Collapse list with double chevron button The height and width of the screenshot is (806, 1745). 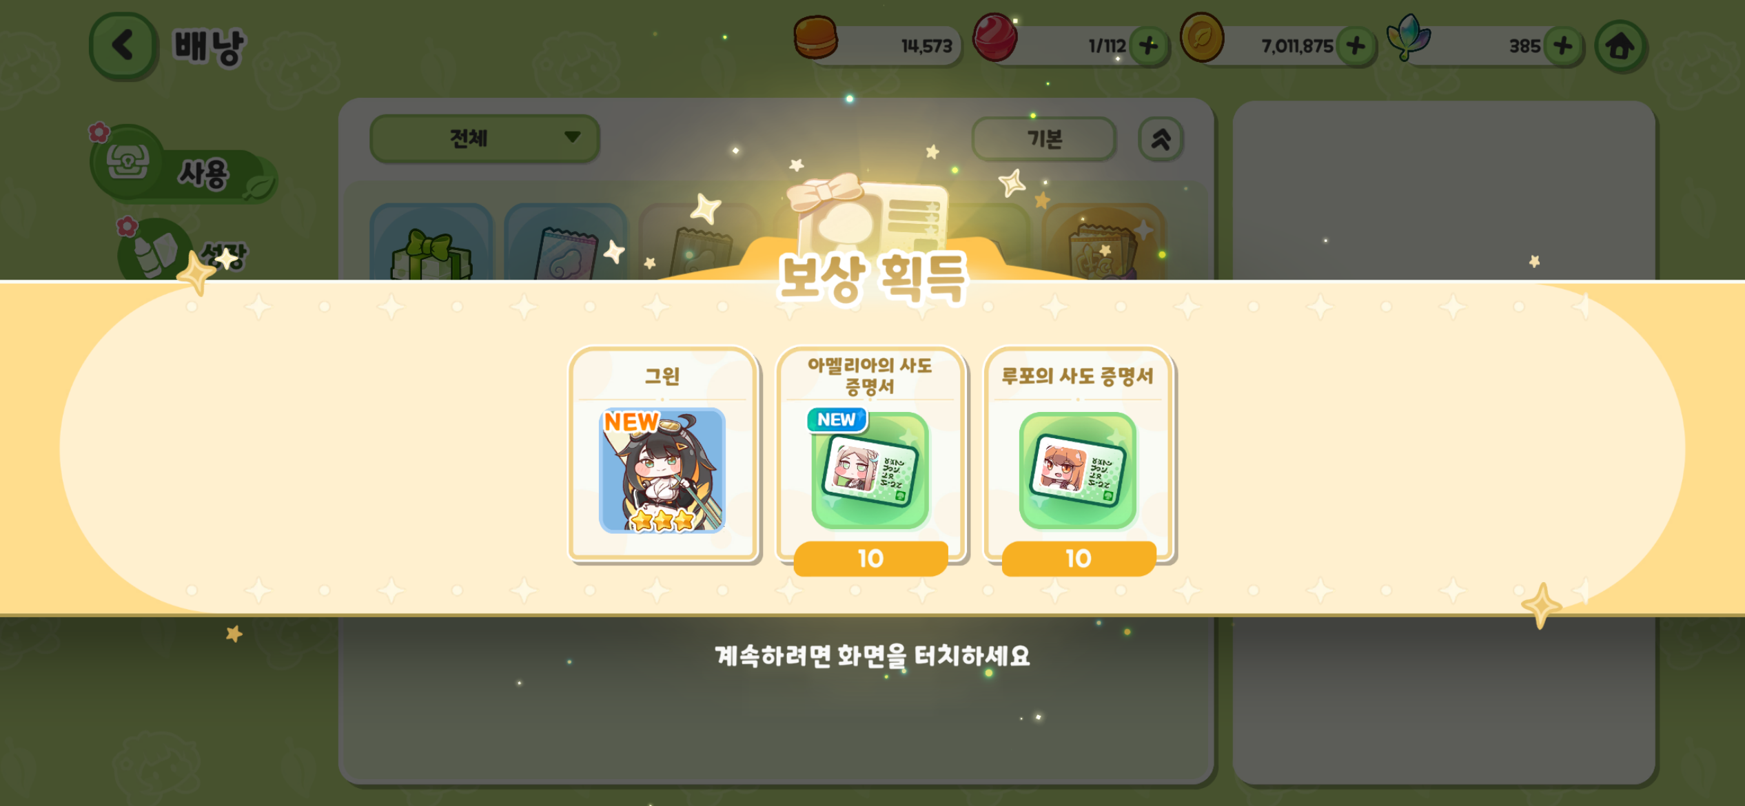[x=1161, y=139]
